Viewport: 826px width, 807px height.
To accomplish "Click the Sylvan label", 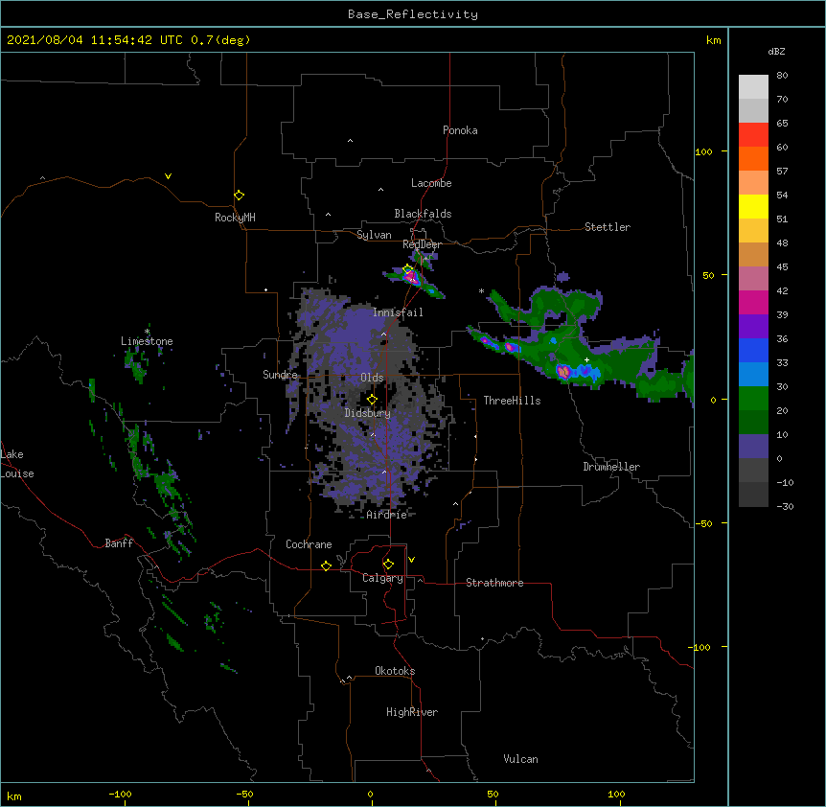I will tap(374, 235).
